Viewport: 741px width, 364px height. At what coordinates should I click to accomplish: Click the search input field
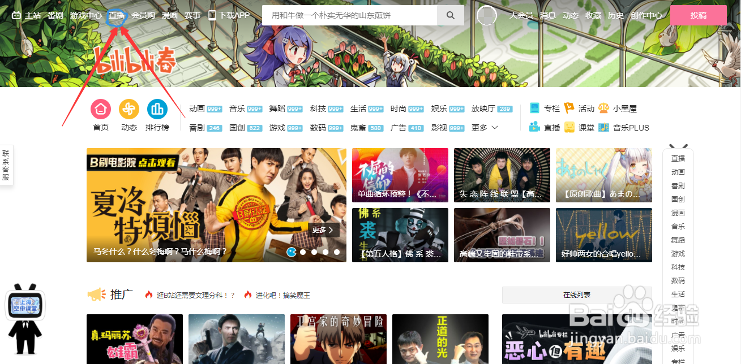(349, 15)
